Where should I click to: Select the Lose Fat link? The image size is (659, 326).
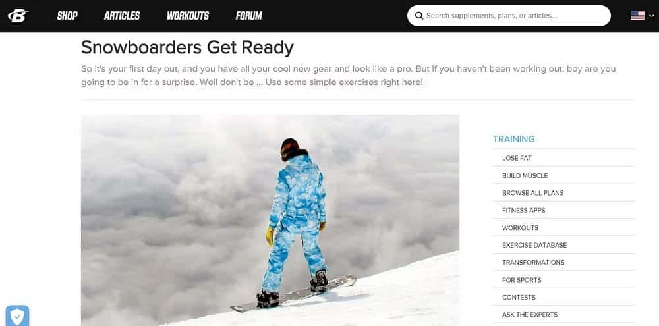(517, 158)
